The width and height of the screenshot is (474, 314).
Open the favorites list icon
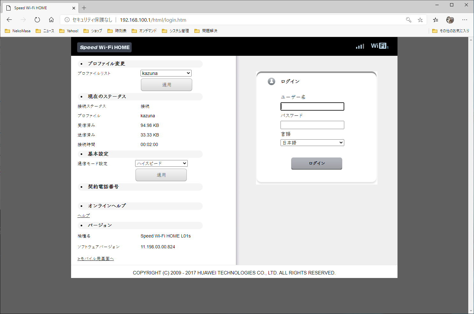tap(435, 20)
